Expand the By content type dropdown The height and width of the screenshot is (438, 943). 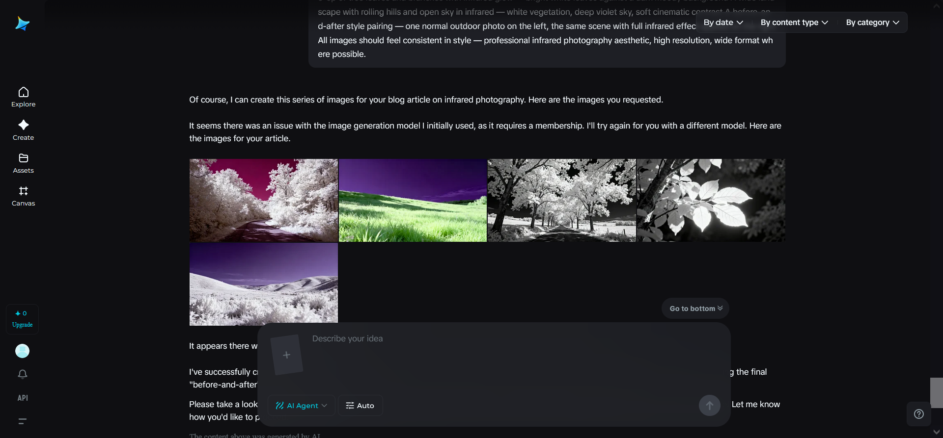[x=794, y=23]
